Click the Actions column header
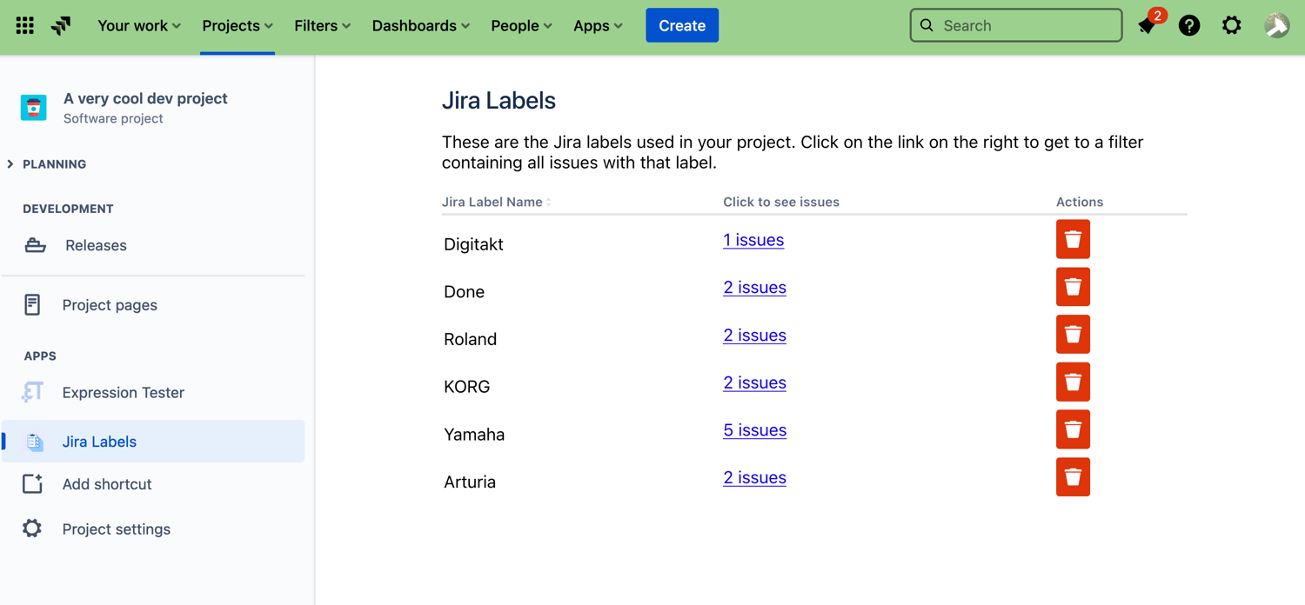 [x=1080, y=202]
